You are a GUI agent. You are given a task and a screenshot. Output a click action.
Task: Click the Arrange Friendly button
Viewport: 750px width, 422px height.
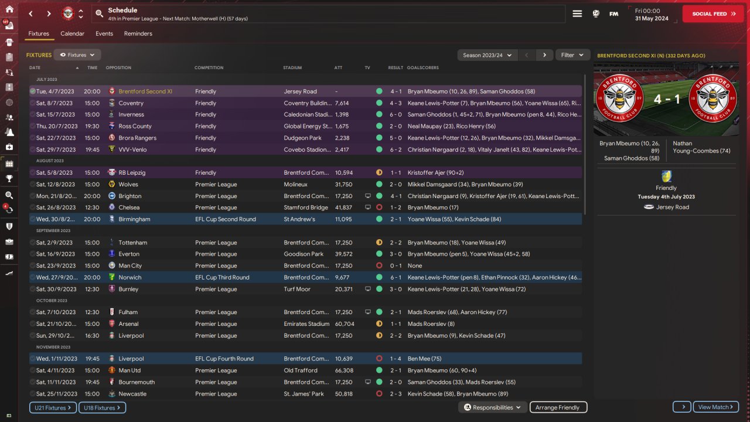pyautogui.click(x=557, y=407)
